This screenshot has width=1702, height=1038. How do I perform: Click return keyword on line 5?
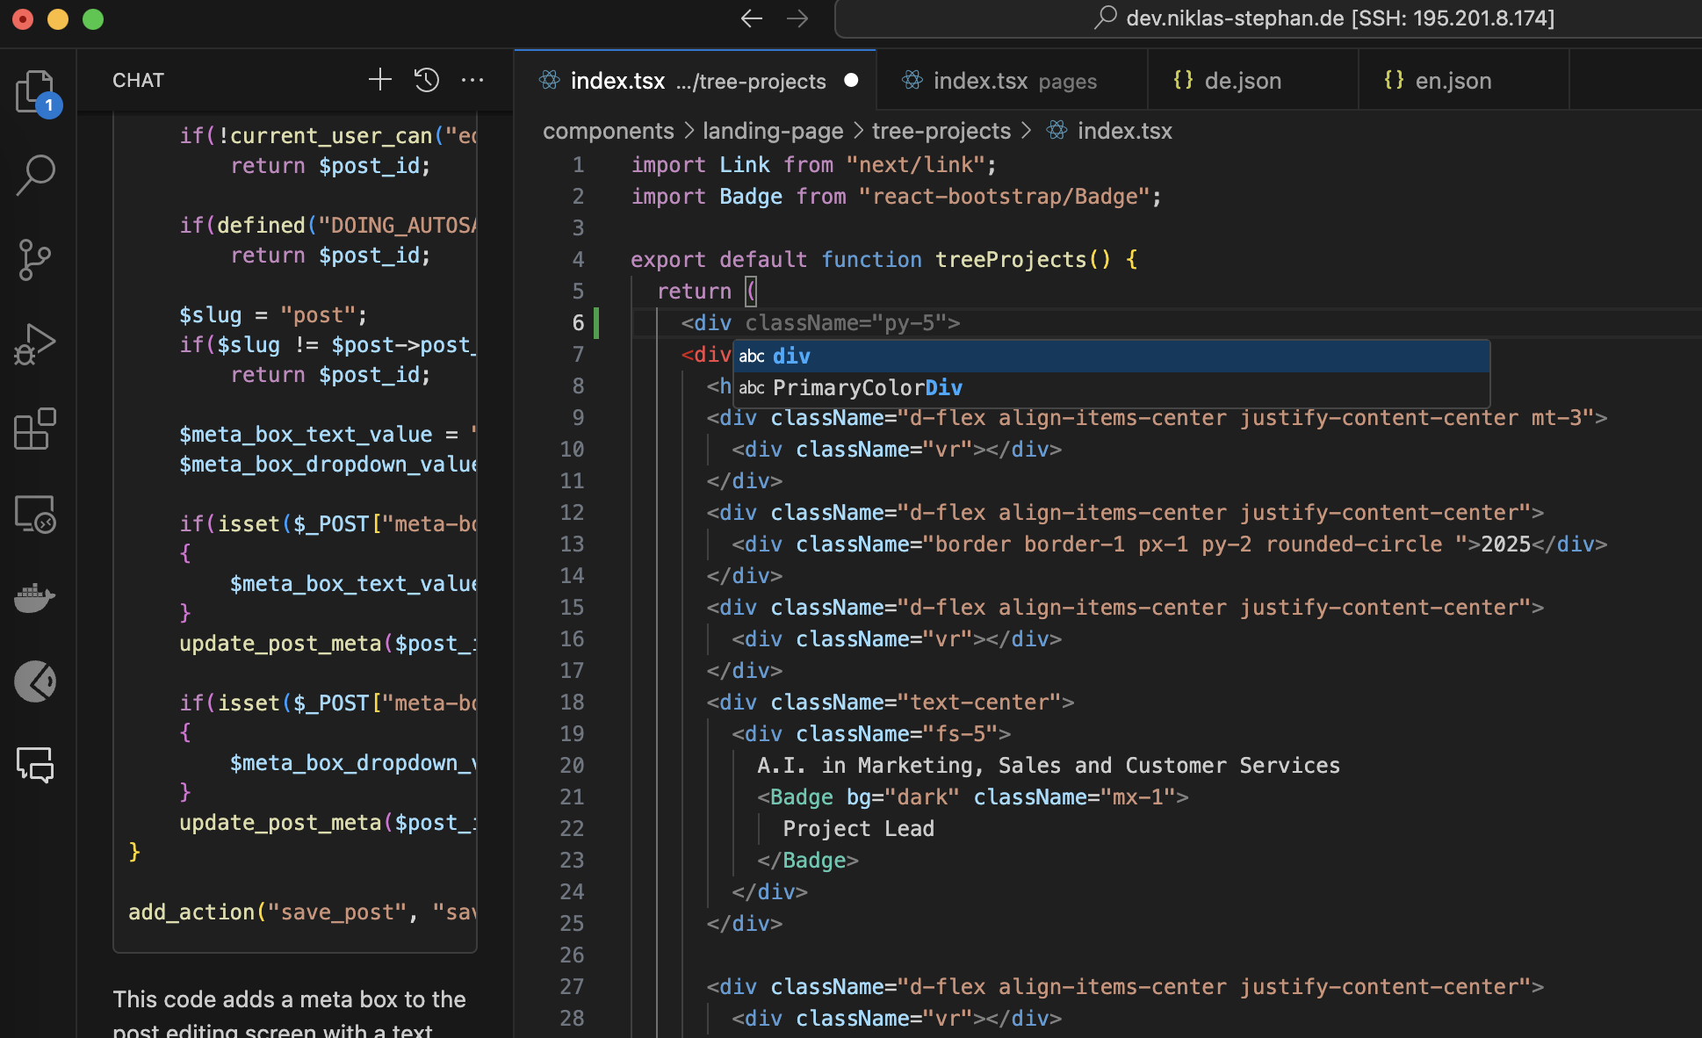(694, 291)
